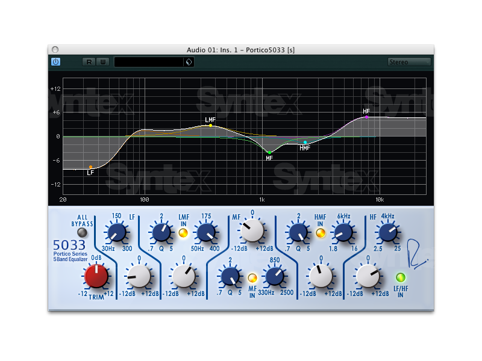This screenshot has width=482, height=361.
Task: Open the Stereo channel configuration dropdown
Action: click(408, 62)
